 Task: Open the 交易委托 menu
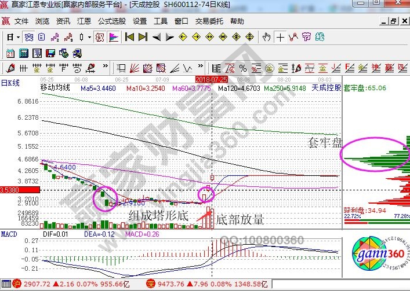(x=208, y=21)
